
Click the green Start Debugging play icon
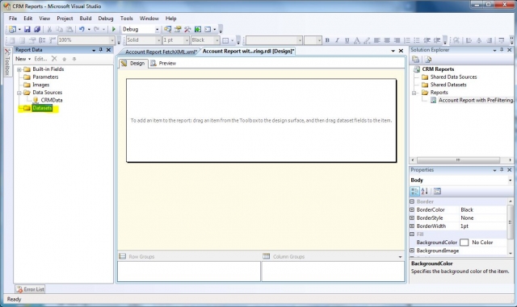click(114, 29)
